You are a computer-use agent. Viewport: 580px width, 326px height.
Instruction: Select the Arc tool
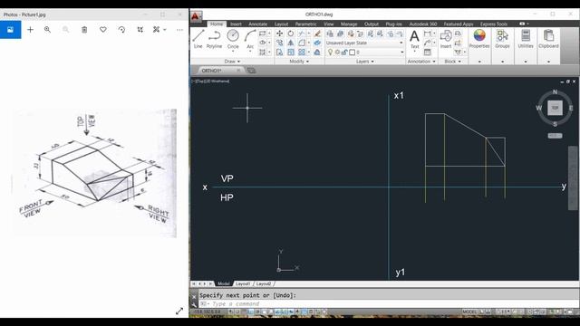pos(250,39)
